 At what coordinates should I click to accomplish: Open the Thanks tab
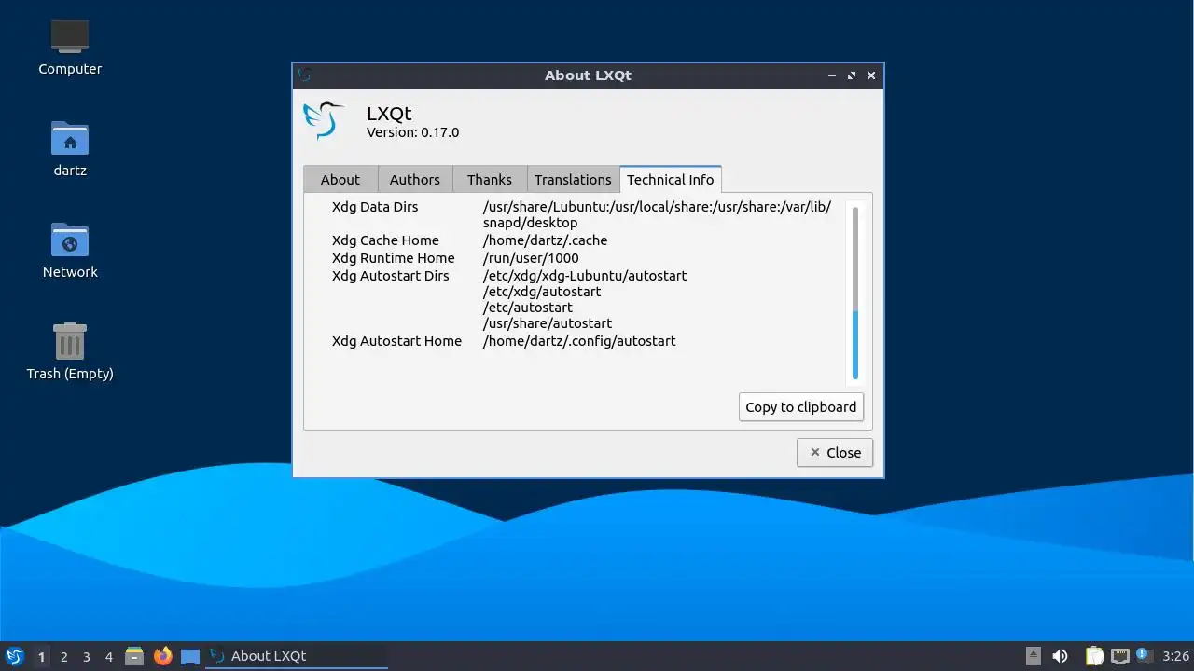[x=490, y=180]
